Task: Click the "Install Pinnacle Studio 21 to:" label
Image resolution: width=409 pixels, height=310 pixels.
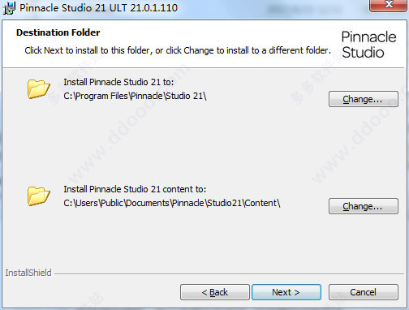Action: (x=118, y=82)
